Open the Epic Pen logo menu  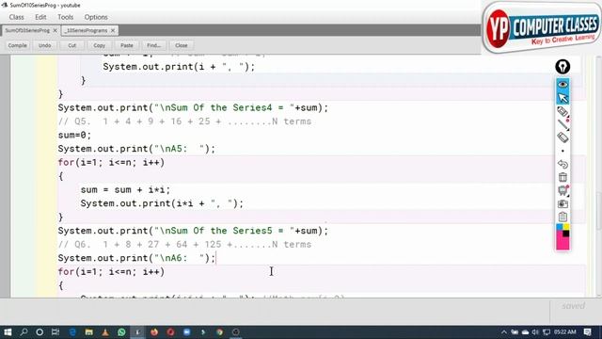point(562,67)
